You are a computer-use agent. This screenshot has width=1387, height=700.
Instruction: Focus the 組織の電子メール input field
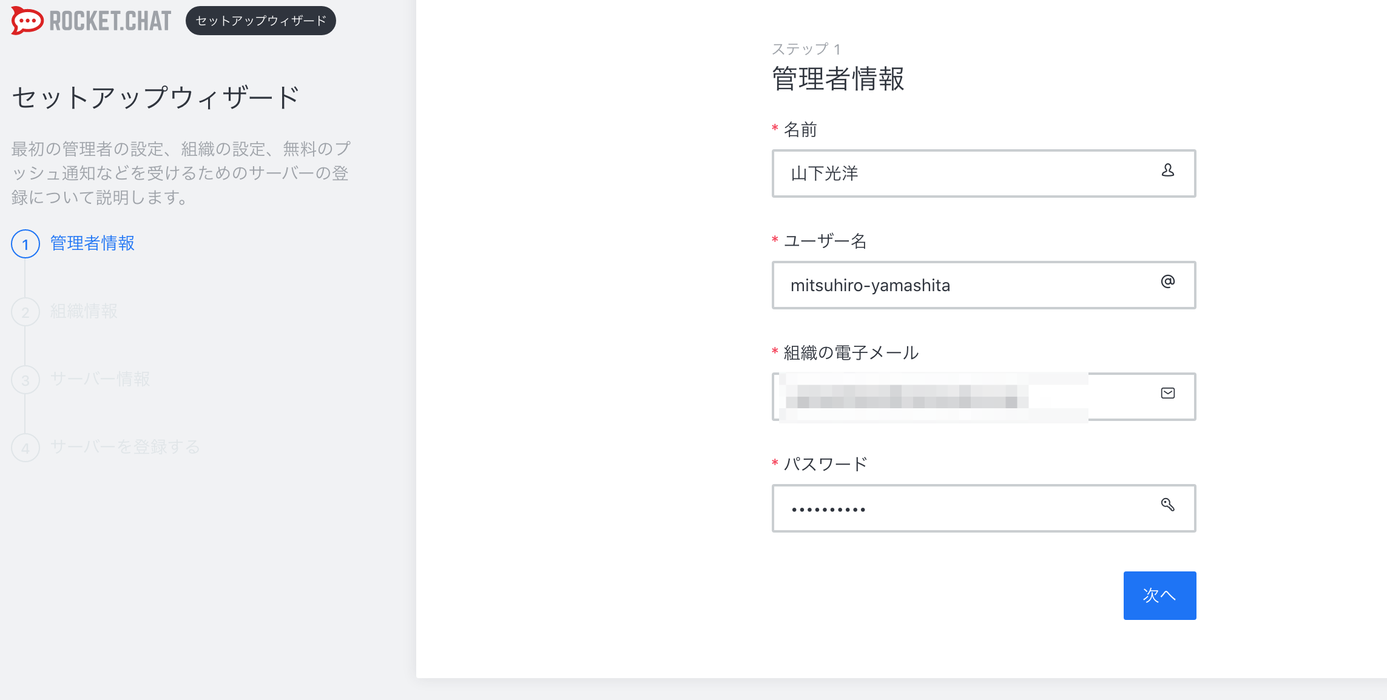tap(984, 397)
